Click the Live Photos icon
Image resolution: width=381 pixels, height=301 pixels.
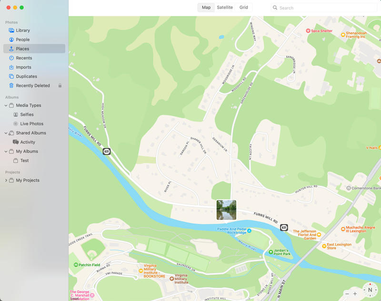tap(16, 124)
